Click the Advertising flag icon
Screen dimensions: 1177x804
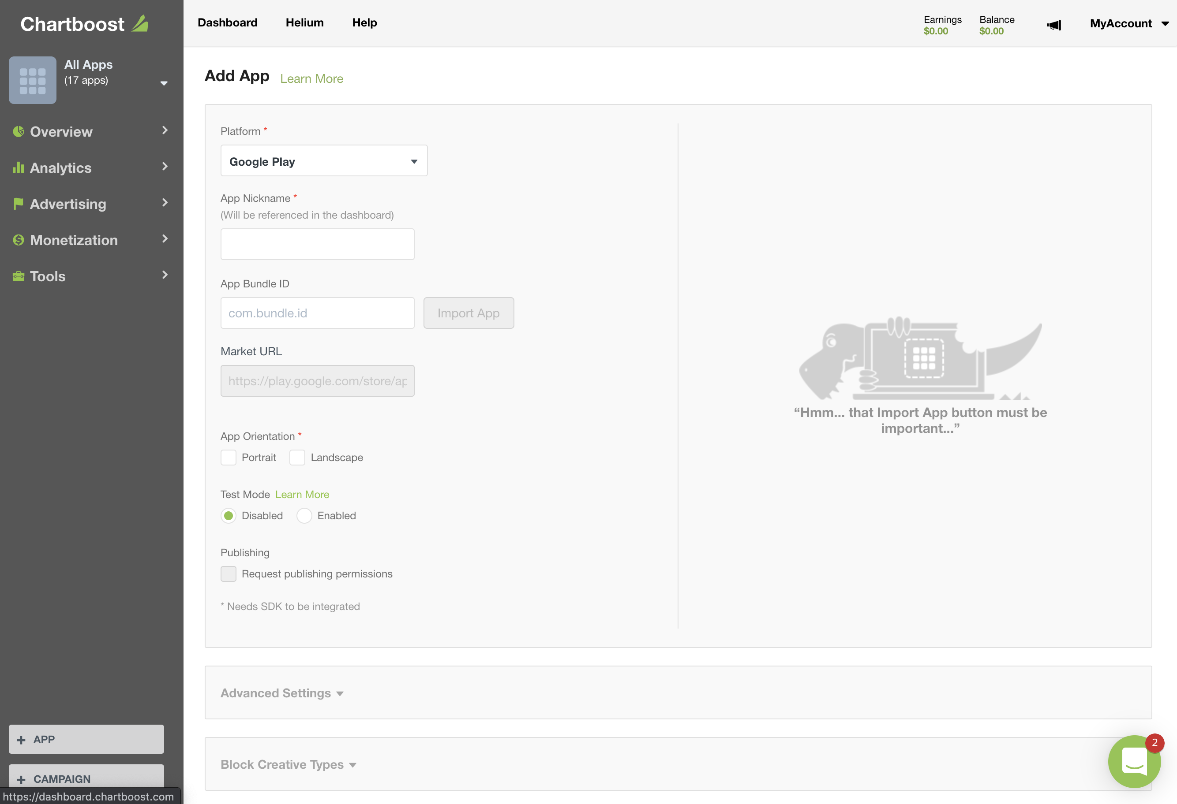point(19,203)
